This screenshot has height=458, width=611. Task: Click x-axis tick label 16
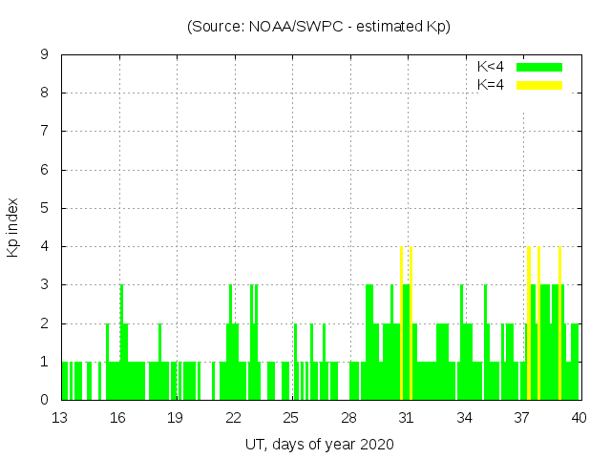117,418
